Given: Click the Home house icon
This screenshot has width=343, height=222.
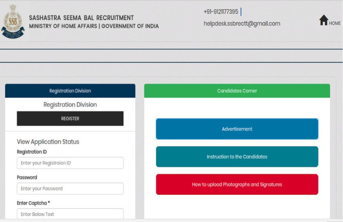Looking at the screenshot, I should click(x=324, y=20).
